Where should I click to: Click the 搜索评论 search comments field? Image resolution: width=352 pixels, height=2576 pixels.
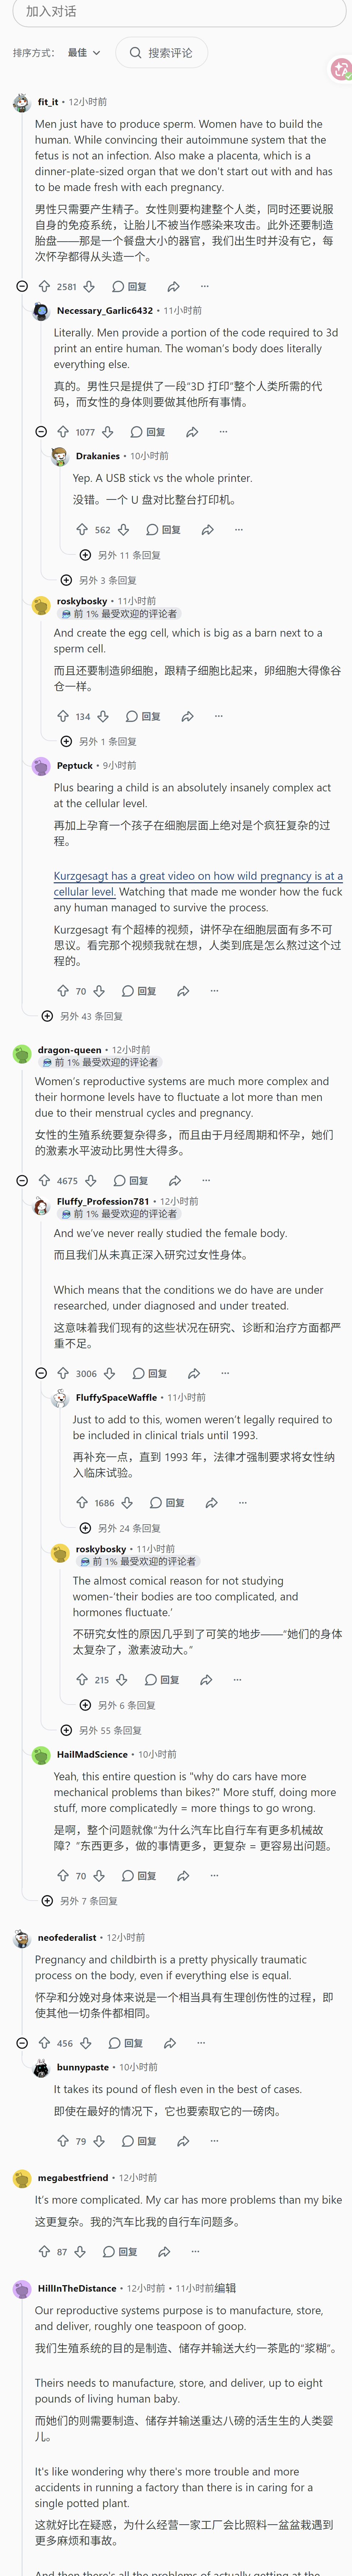pos(161,53)
